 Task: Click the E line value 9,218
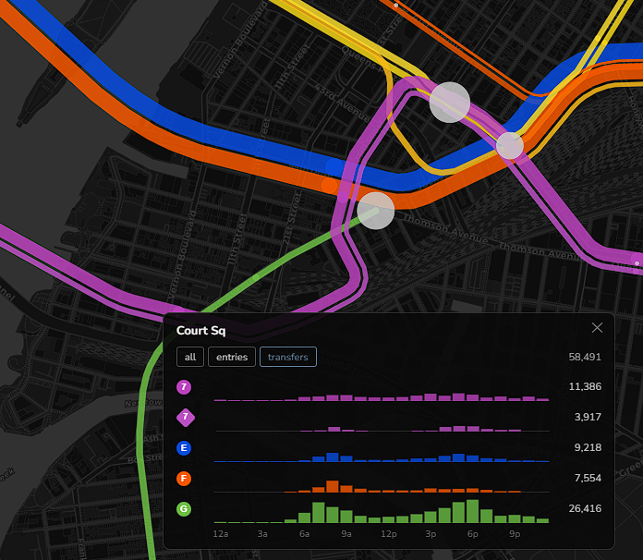pyautogui.click(x=588, y=447)
